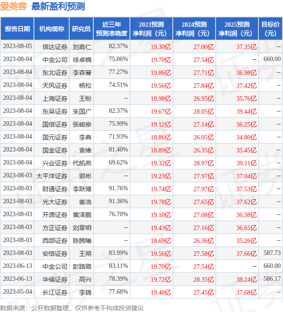
Task: Click the 2023预测净利润 column header
Action: pyautogui.click(x=151, y=29)
